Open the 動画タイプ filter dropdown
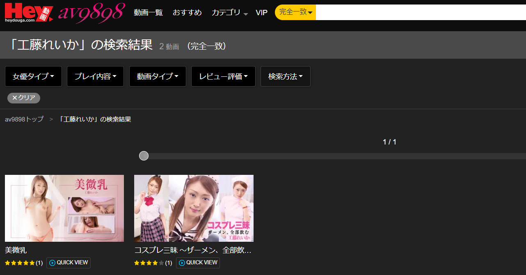The height and width of the screenshot is (275, 526). tap(158, 76)
